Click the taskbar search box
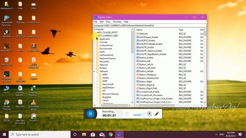246x138 pixels. pyautogui.click(x=40, y=135)
